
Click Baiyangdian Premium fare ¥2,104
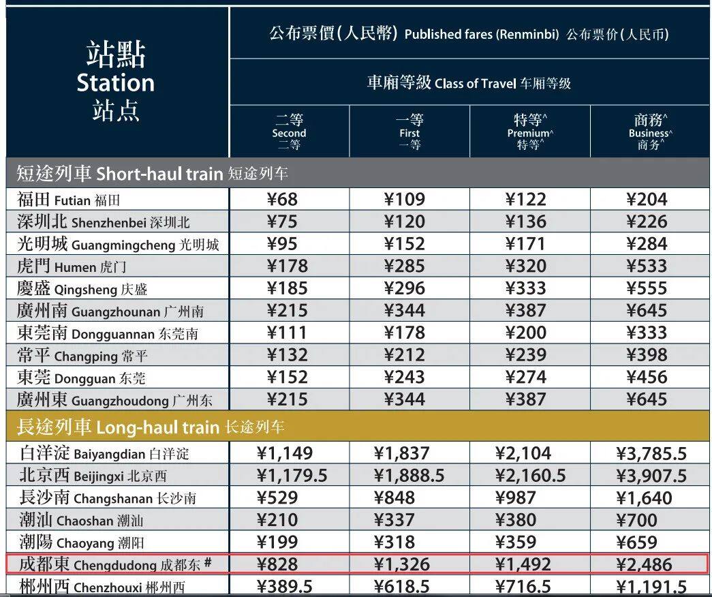pos(530,453)
